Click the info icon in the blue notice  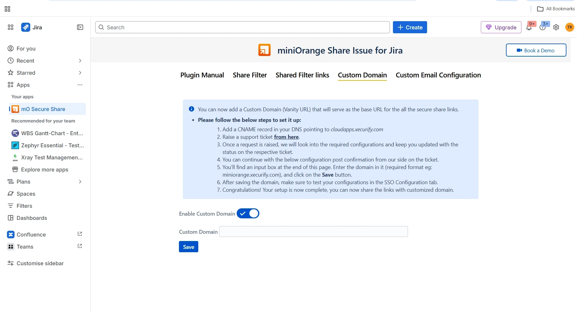pos(191,109)
